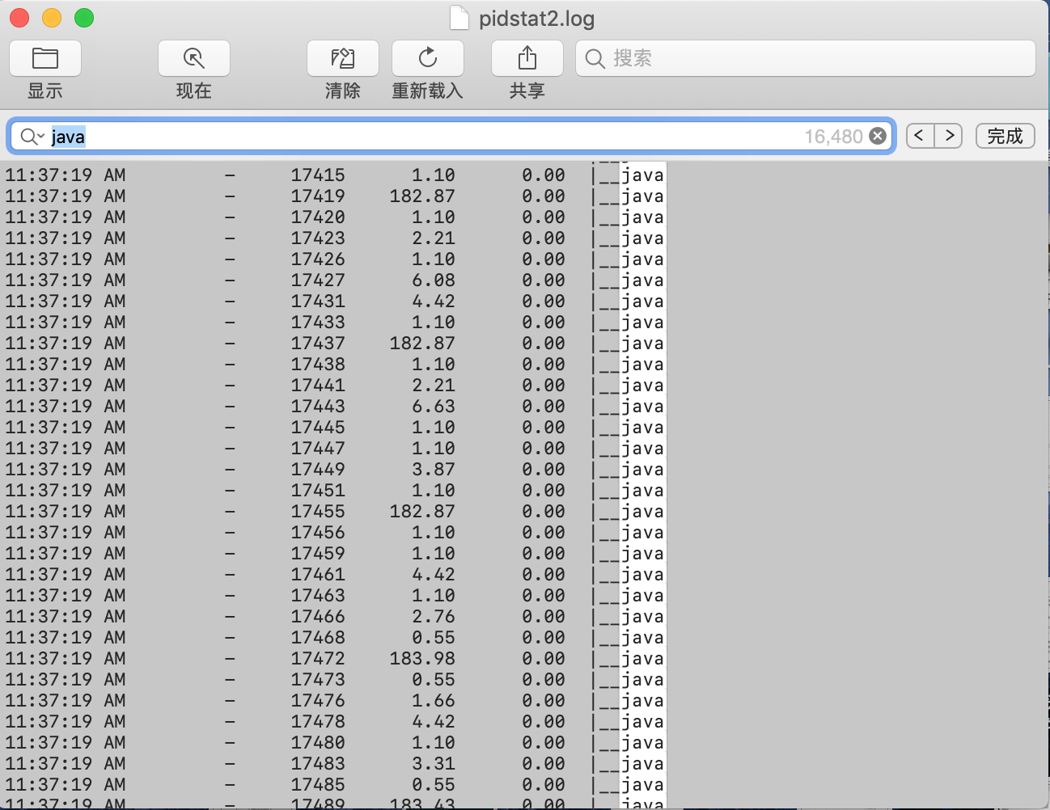Click the 显示 sidebar toolbar icon

45,58
